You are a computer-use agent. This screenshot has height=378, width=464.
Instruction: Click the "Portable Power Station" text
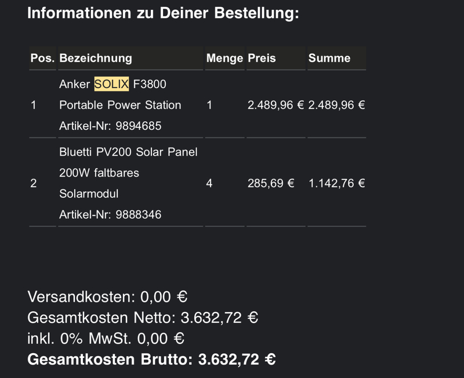[120, 105]
